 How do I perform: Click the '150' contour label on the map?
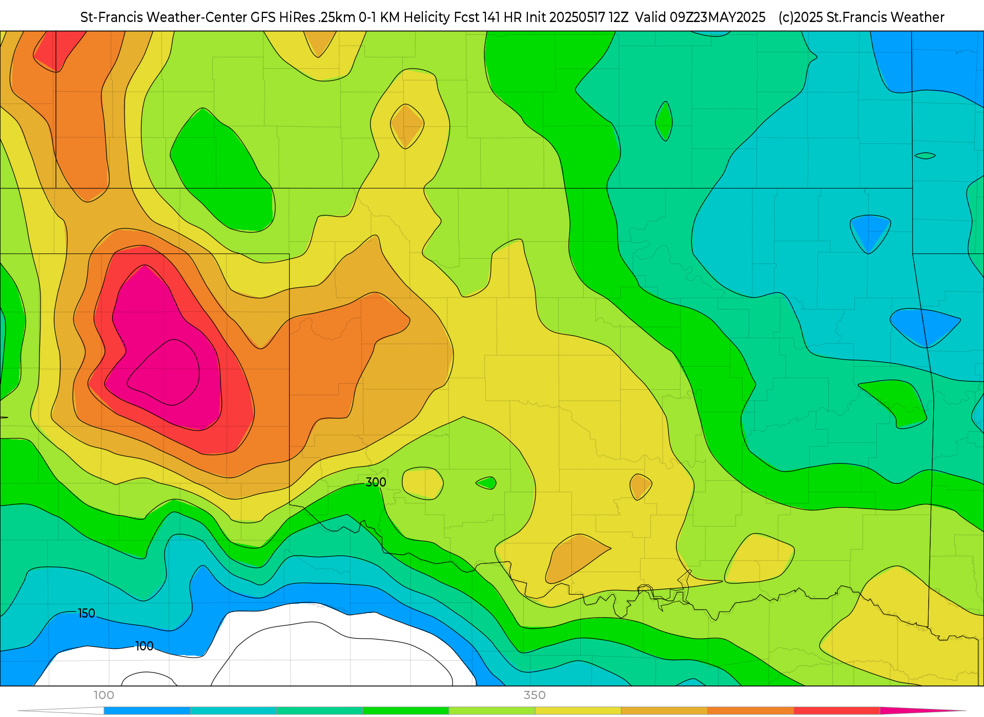(86, 613)
